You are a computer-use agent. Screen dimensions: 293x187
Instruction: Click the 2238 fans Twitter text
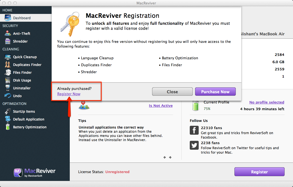pos(210,143)
